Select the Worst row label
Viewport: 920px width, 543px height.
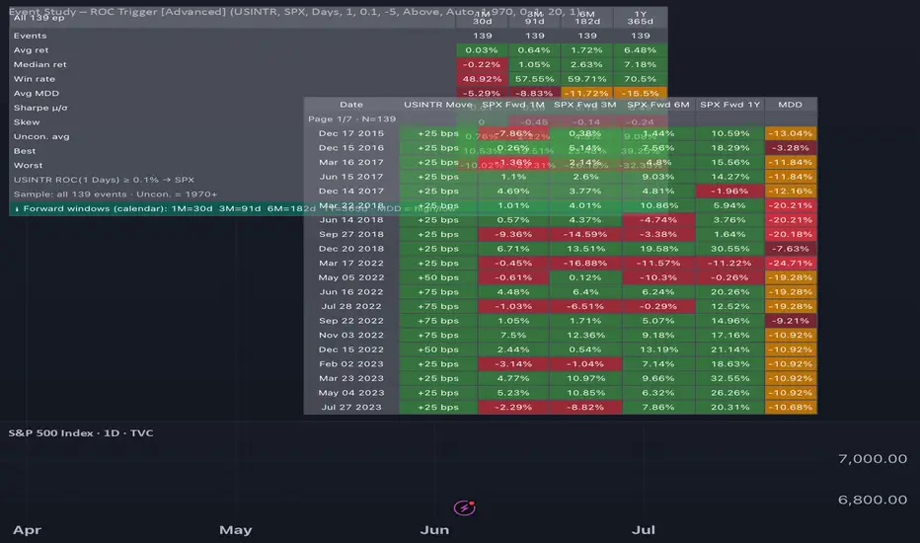click(x=28, y=165)
